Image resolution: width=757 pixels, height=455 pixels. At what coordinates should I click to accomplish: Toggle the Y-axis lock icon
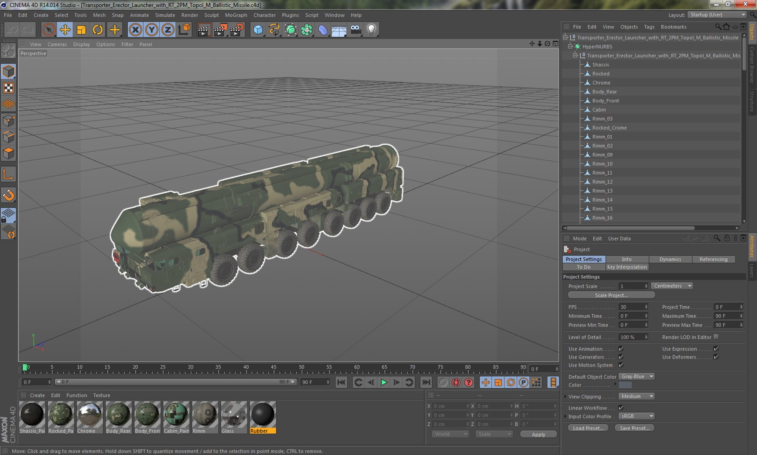coord(152,29)
